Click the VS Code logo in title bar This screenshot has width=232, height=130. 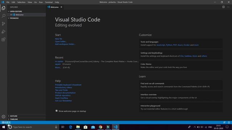click(3, 2)
